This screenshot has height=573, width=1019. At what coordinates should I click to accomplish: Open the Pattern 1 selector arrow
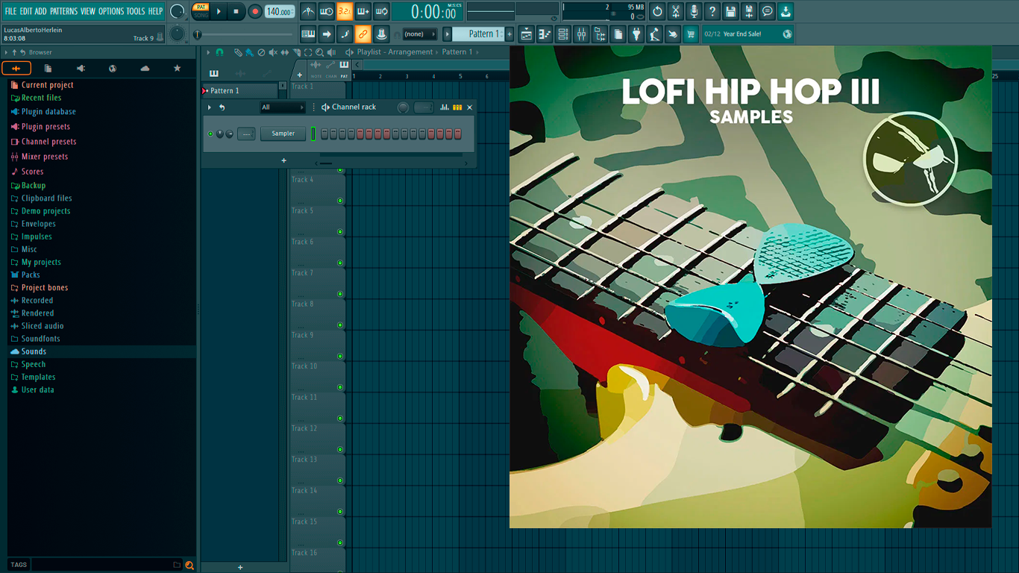(x=448, y=34)
